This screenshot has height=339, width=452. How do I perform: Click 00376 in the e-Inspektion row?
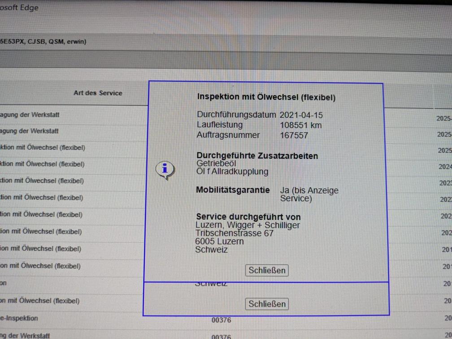coord(221,320)
